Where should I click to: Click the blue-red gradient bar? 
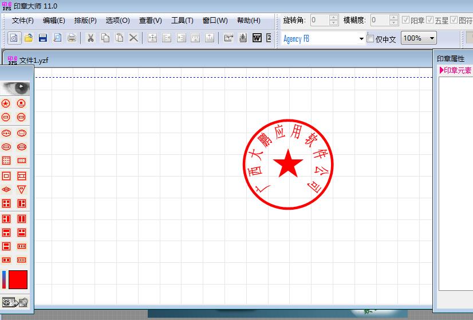(x=4, y=279)
